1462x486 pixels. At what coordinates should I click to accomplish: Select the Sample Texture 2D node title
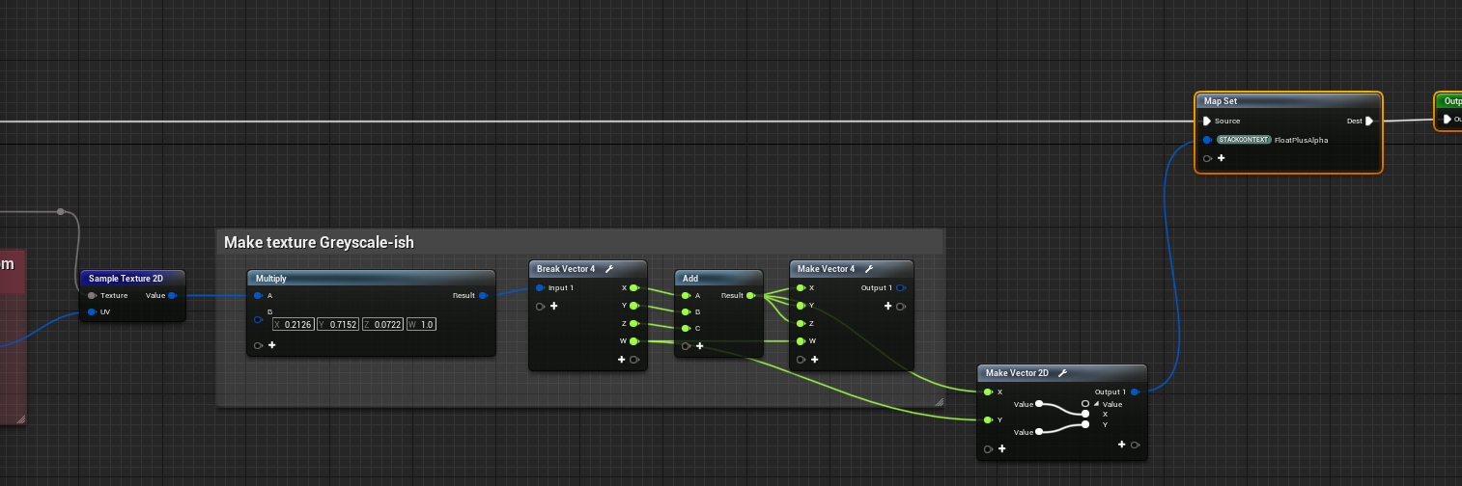126,278
